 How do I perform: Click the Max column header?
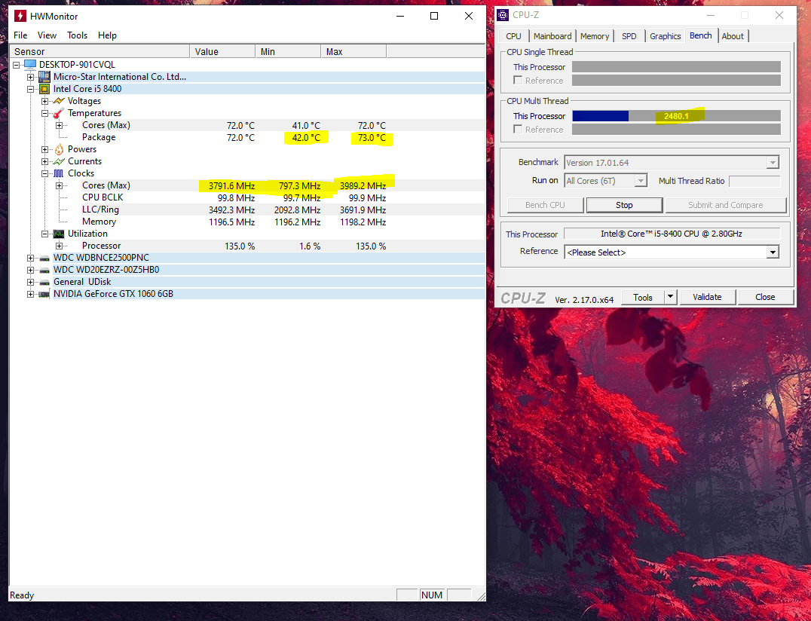[x=353, y=51]
